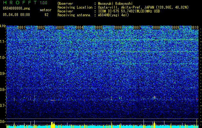The height and width of the screenshot is (128, 202).
Task: Select the filename 0504080800.png
Action: point(16,9)
